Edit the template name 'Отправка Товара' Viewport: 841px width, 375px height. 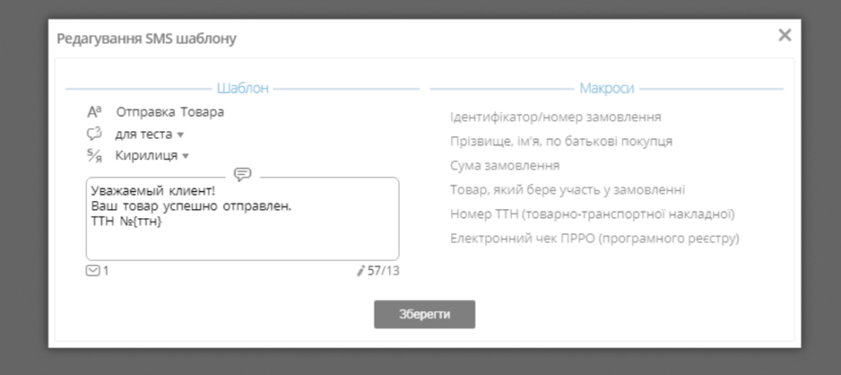(170, 112)
